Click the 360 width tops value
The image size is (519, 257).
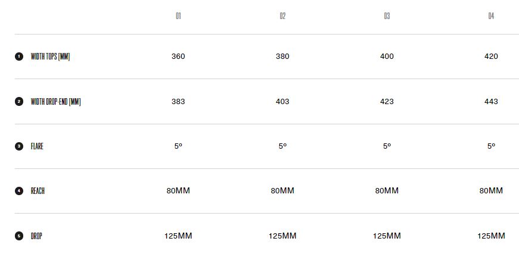pyautogui.click(x=178, y=57)
